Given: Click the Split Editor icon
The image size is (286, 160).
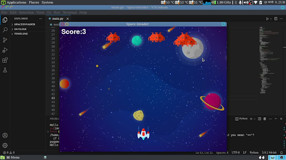Looking at the screenshot, I should click(x=276, y=19).
